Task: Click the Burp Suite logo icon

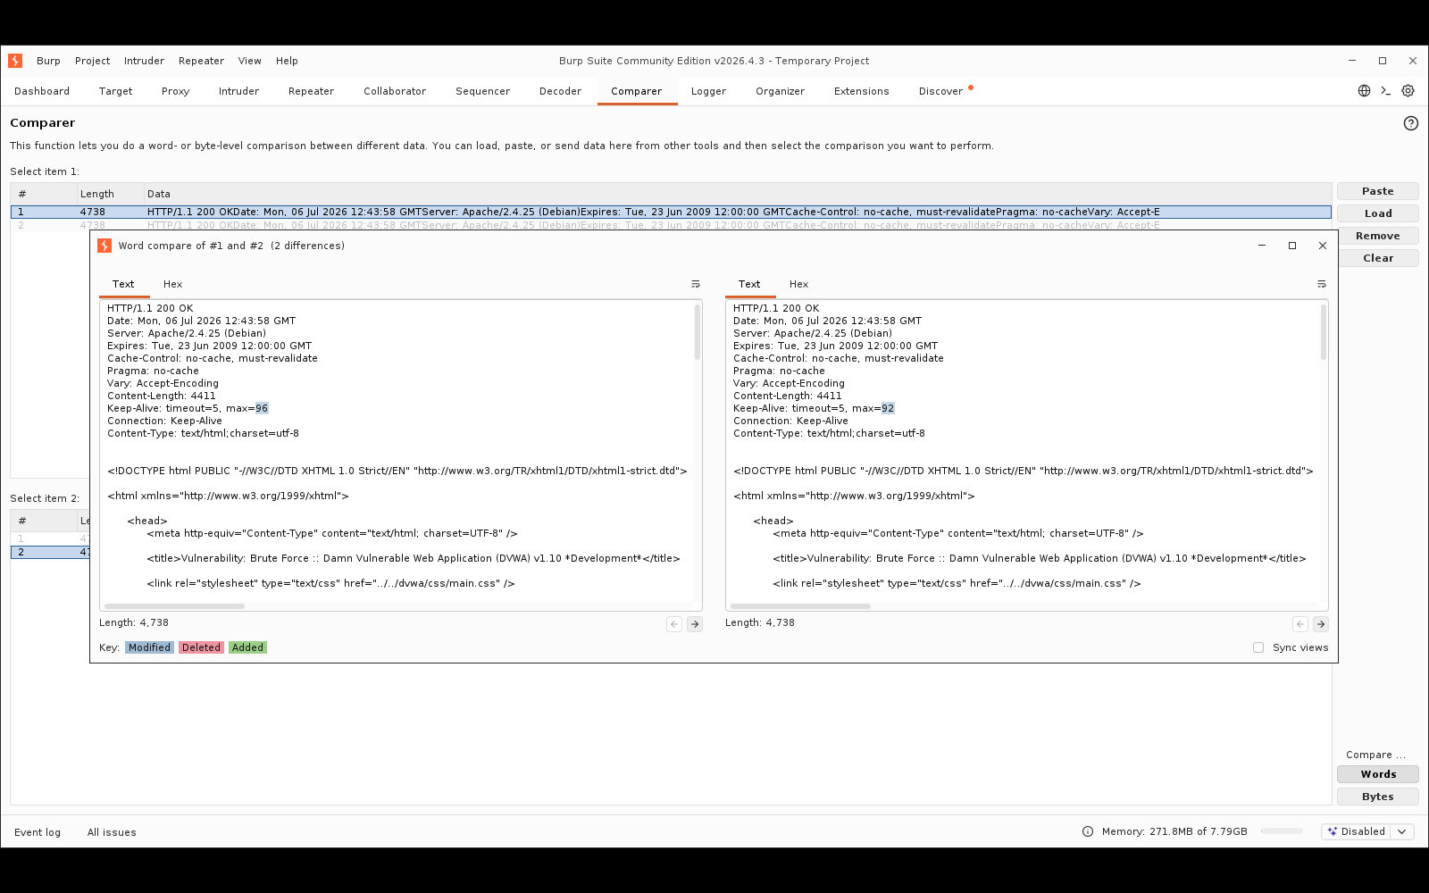Action: tap(15, 61)
